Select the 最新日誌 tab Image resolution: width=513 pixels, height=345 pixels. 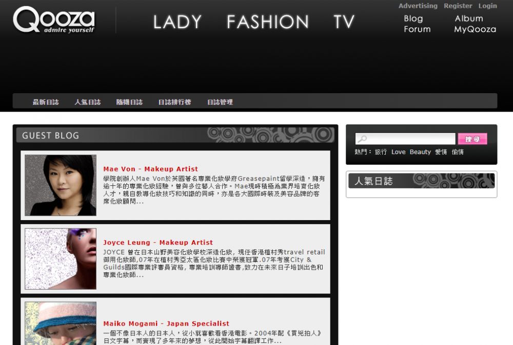pos(46,102)
